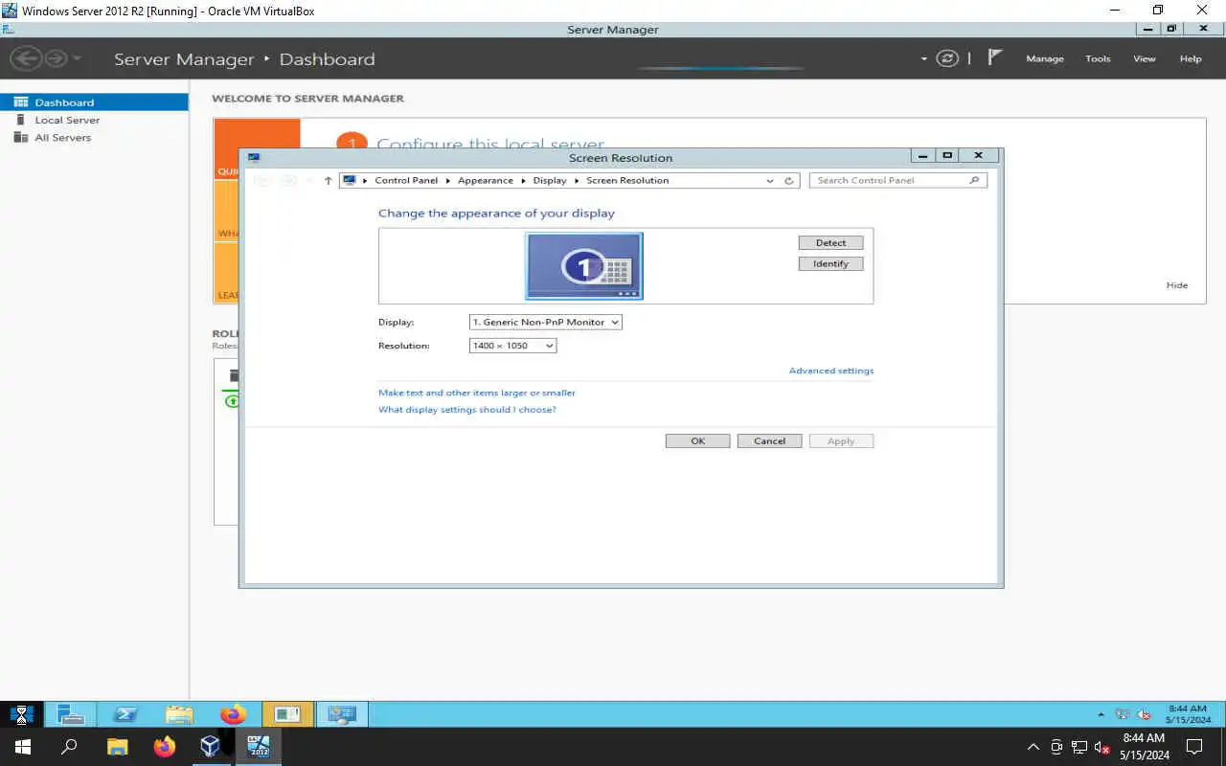The height and width of the screenshot is (766, 1226).
Task: Click the up arrow in Screen Resolution window
Action: [328, 180]
